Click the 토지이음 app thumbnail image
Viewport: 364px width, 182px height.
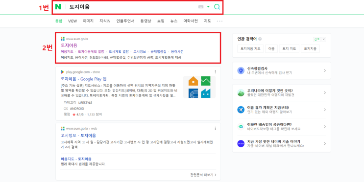(x=199, y=87)
